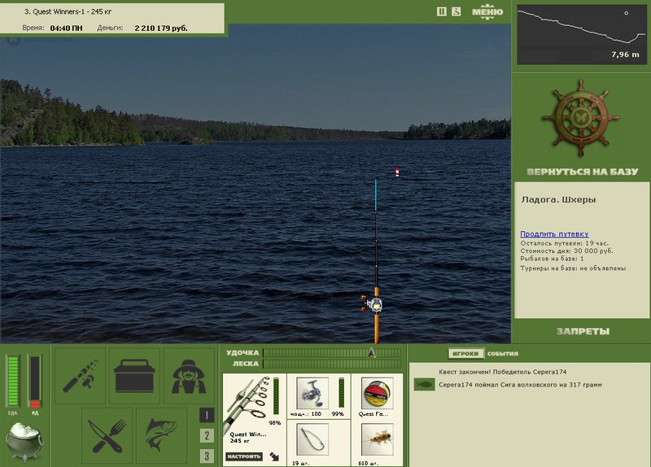Image resolution: width=651 pixels, height=467 pixels.
Task: Click the 'Ладога. Шхеры' location title
Action: pos(558,199)
